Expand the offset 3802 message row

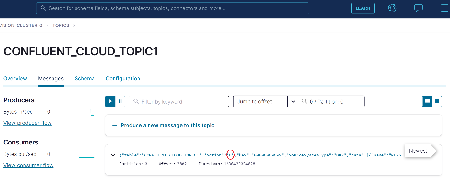tap(113, 155)
